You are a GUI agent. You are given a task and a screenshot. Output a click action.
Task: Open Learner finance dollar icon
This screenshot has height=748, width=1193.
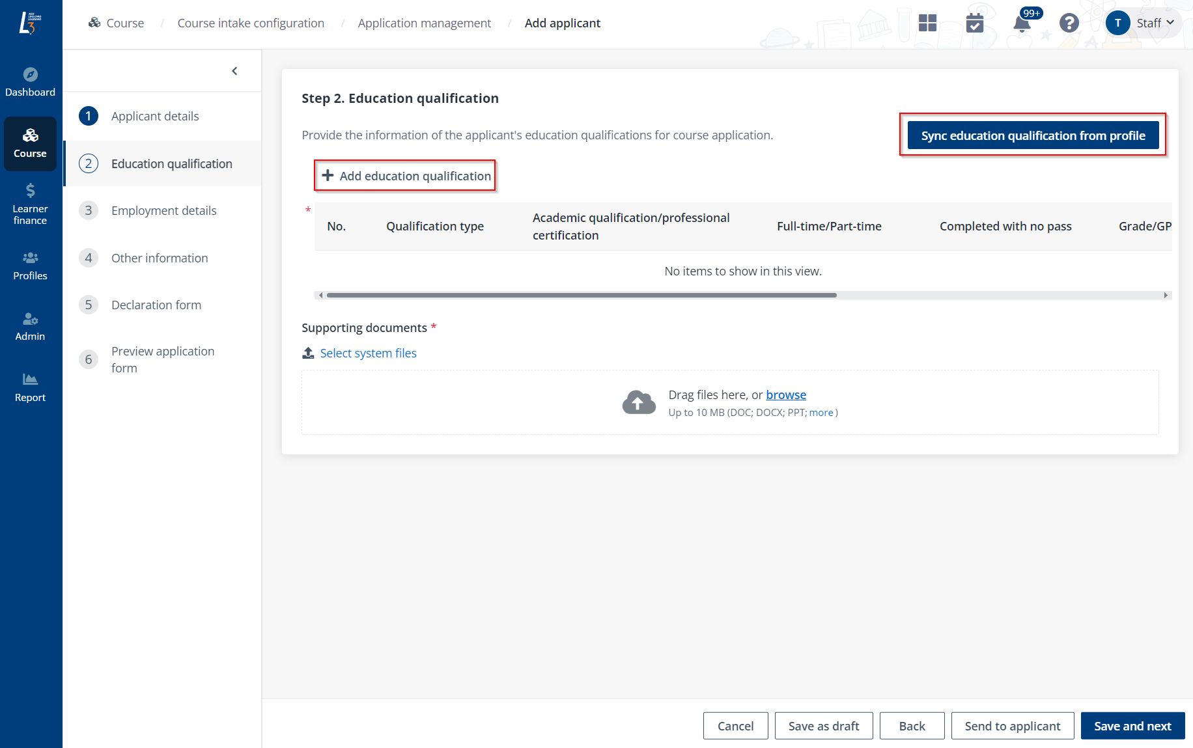pyautogui.click(x=30, y=191)
